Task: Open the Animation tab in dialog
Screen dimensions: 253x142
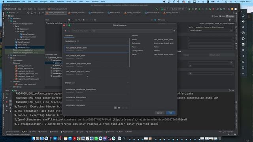Action: [x=69, y=35]
